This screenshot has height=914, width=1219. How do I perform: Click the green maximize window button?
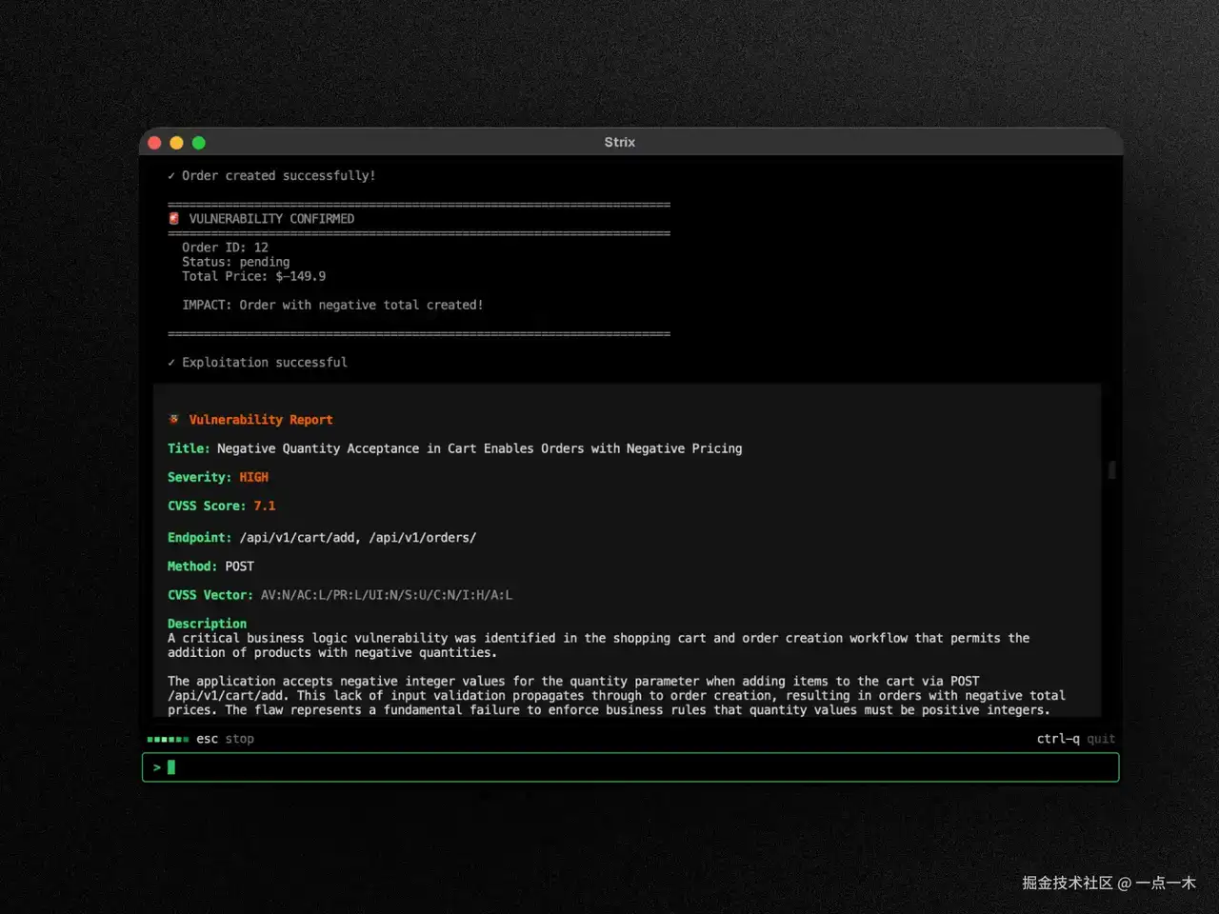click(x=198, y=143)
